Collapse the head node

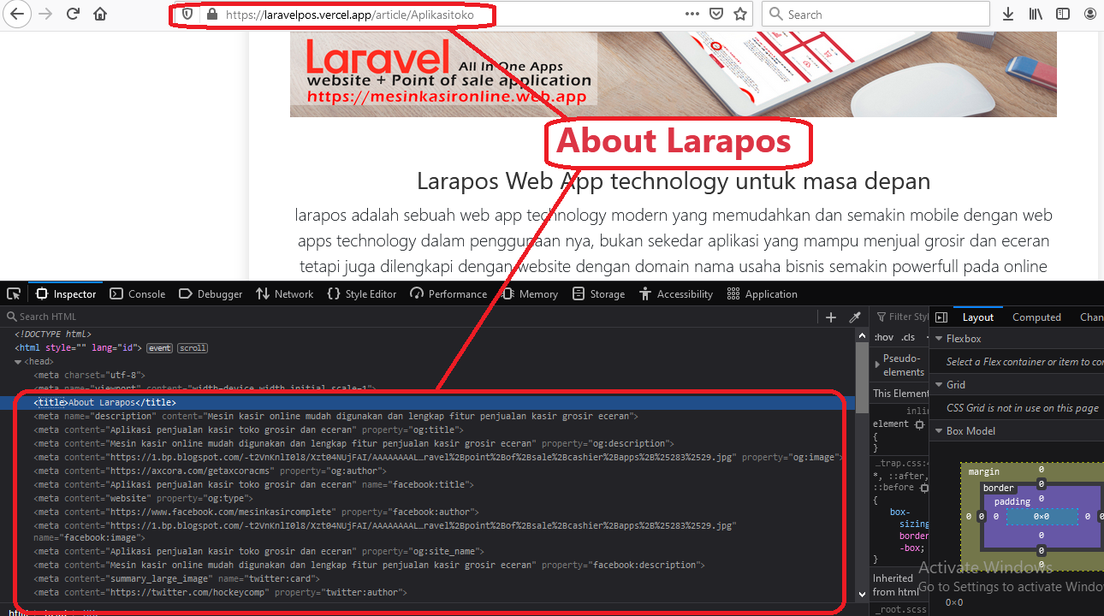[x=19, y=361]
